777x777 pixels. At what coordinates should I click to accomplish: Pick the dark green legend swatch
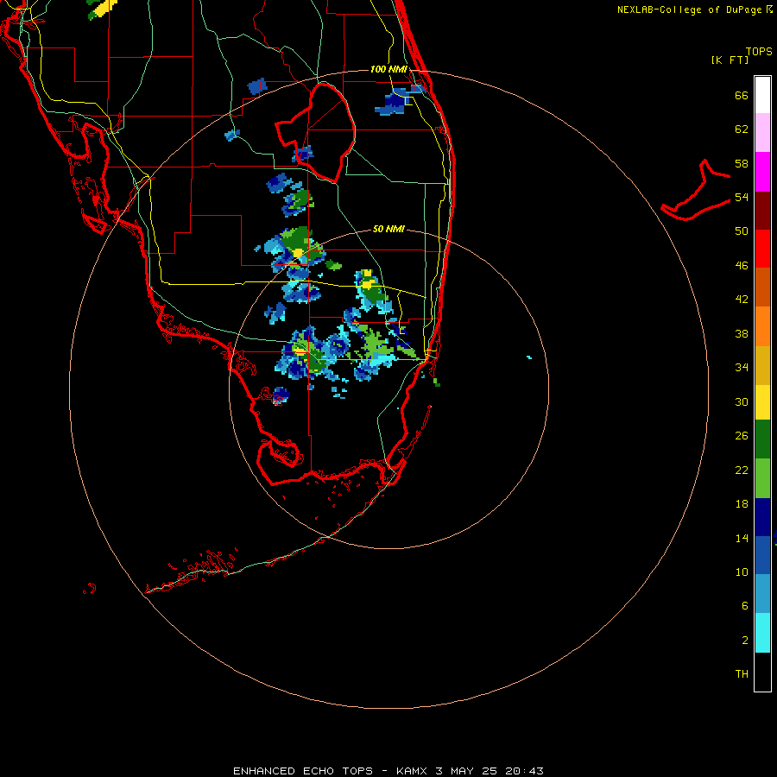click(762, 439)
